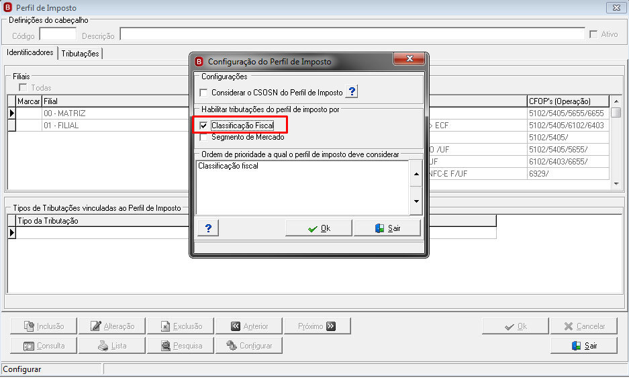629x378 pixels.
Task: Click the Inclusão button with copy icon
Action: (44, 326)
